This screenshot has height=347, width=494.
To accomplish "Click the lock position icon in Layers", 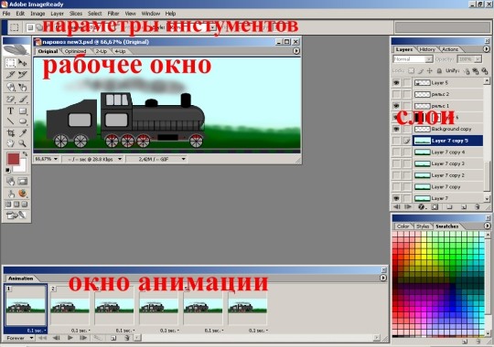I will (429, 71).
